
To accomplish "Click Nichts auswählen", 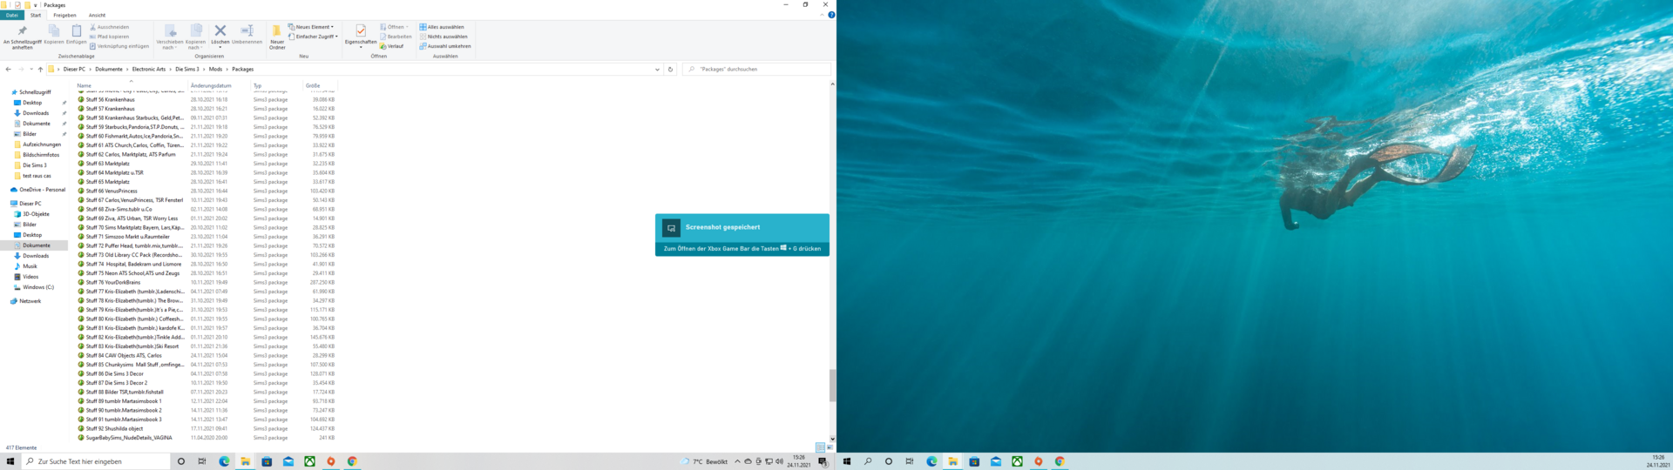I will 444,37.
